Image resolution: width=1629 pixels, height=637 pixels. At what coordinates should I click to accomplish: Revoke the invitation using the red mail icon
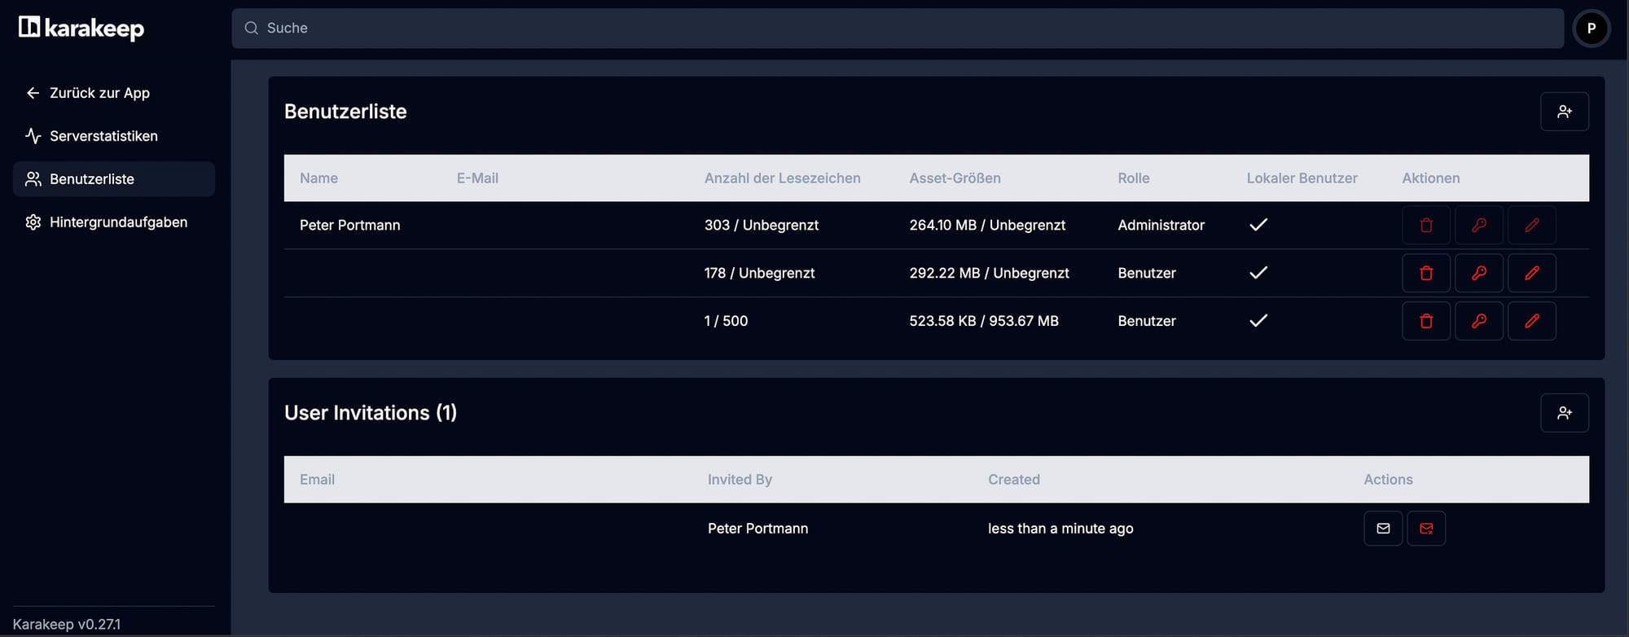pyautogui.click(x=1425, y=529)
